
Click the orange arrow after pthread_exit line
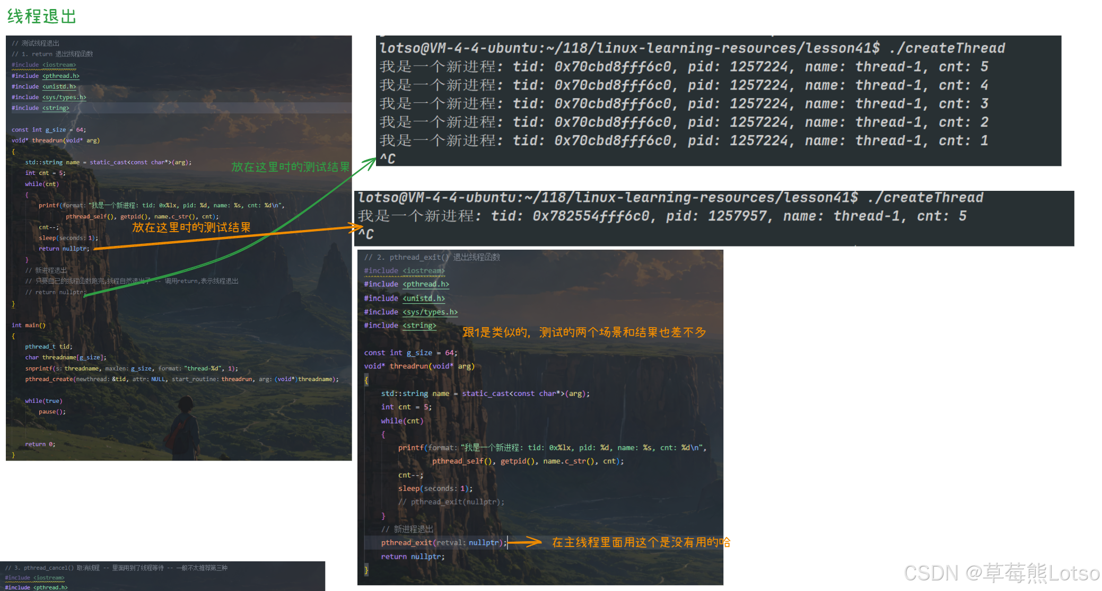tap(525, 542)
